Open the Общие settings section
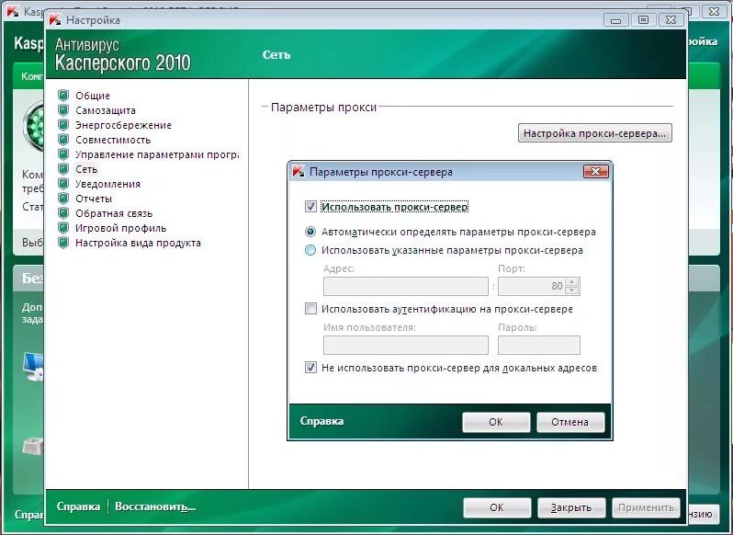The image size is (733, 535). tap(93, 96)
